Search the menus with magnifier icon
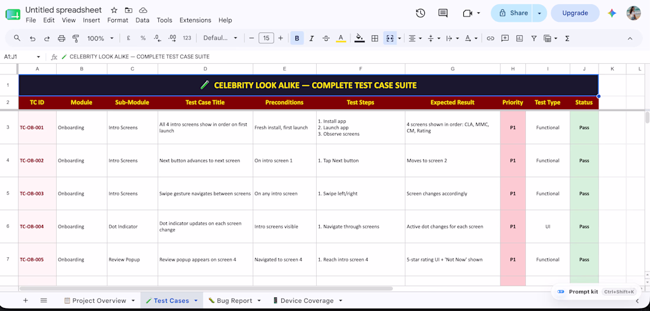The width and height of the screenshot is (650, 311). pyautogui.click(x=17, y=38)
